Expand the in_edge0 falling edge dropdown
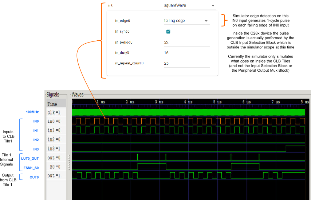Screen dimensions: 311x200 [x=185, y=21]
